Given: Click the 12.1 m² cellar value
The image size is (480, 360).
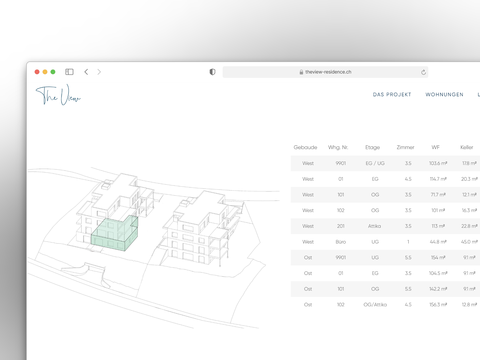Looking at the screenshot, I should (469, 195).
